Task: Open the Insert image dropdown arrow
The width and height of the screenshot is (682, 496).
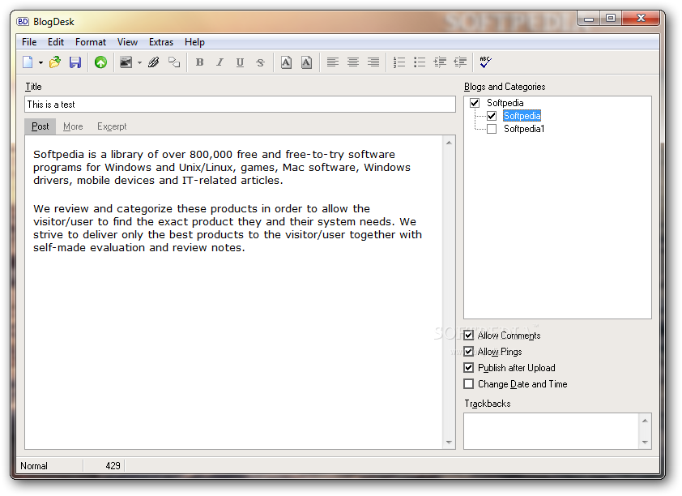Action: click(x=139, y=62)
